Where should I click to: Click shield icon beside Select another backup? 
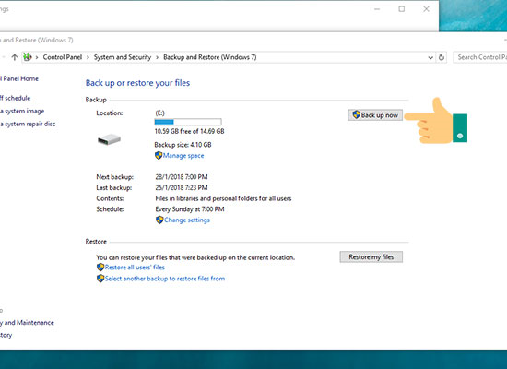tap(100, 279)
